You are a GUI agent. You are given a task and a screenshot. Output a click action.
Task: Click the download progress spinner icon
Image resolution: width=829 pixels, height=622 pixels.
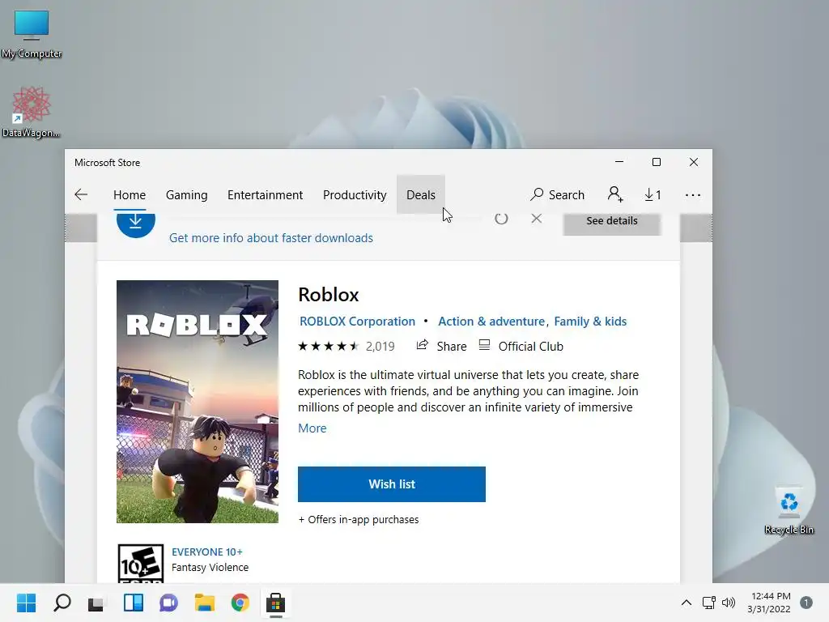click(x=501, y=218)
